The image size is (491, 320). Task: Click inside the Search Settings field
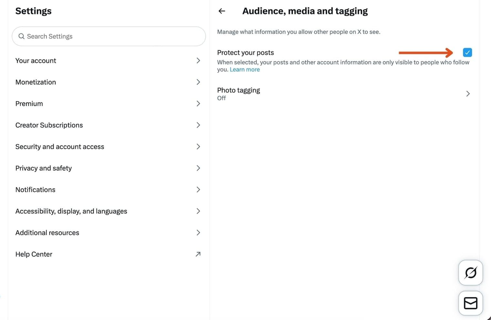tap(109, 36)
